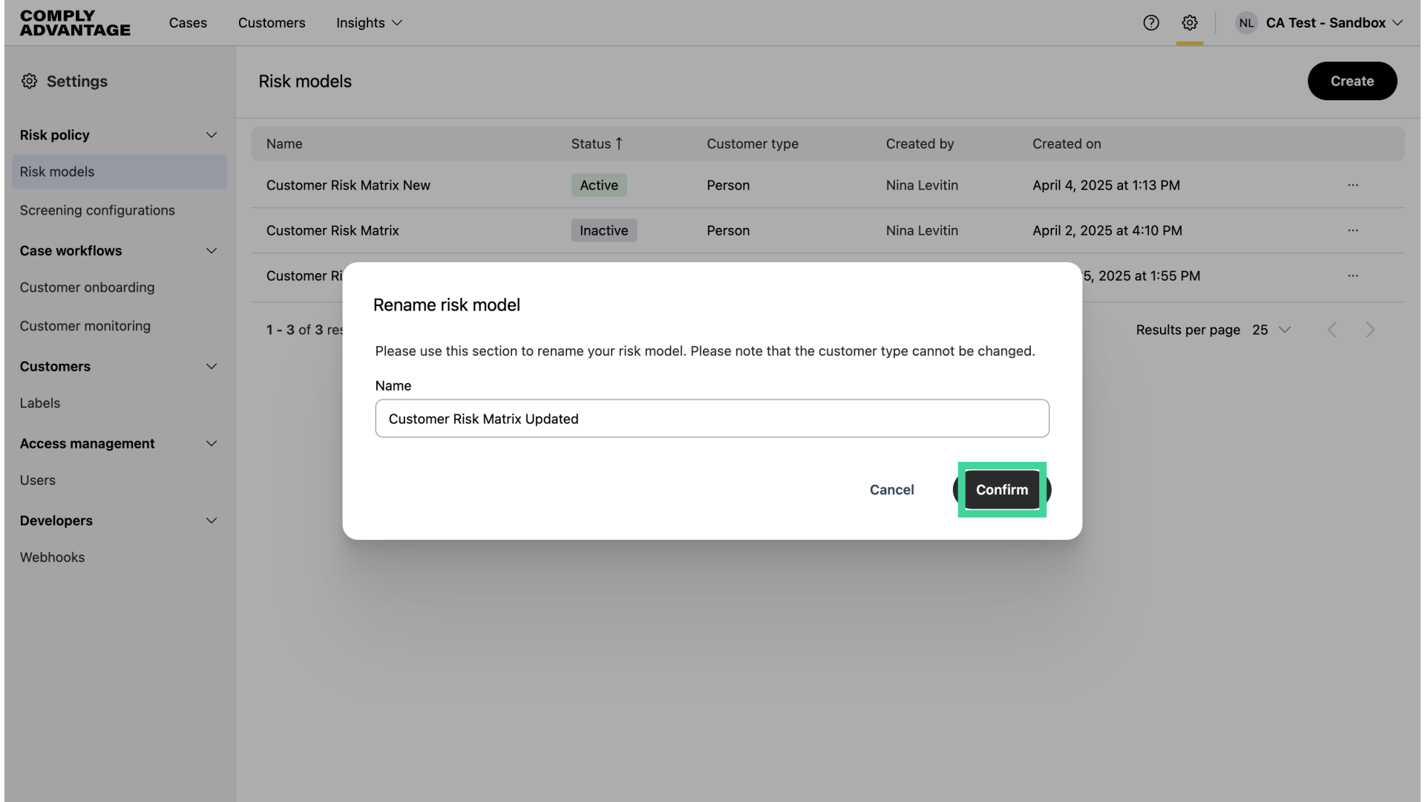Collapse the Risk policy section
The height and width of the screenshot is (802, 1425).
point(212,135)
